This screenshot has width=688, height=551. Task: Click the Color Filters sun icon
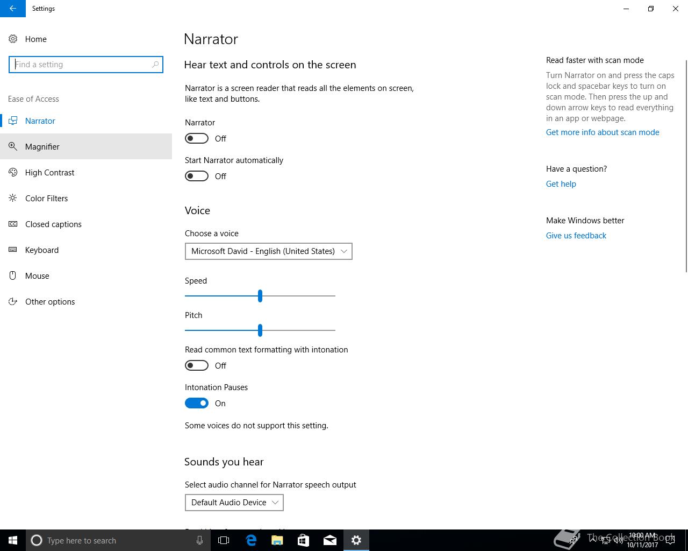tap(13, 198)
